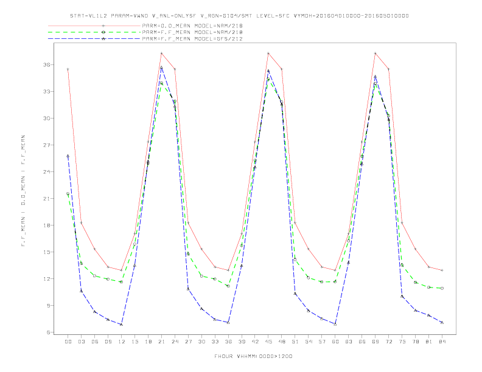Click x-axis forecast hour label 81
This screenshot has height=372, width=482.
429,342
